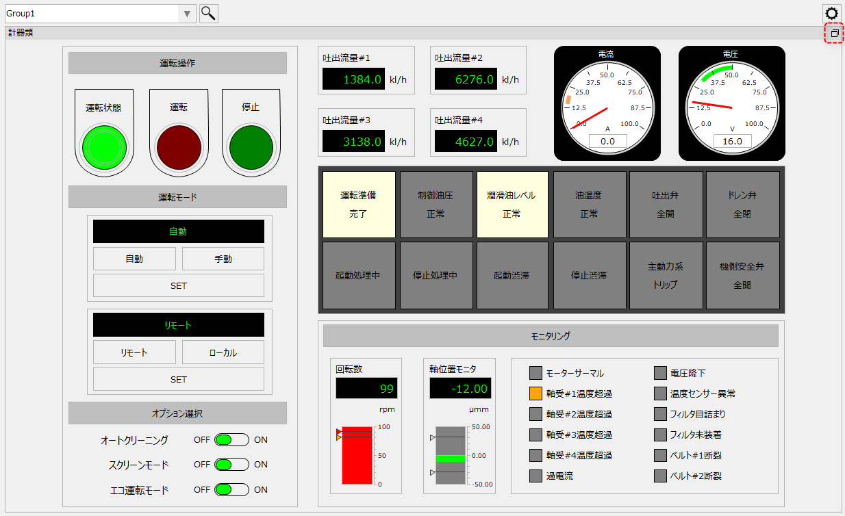Click the 過電流 alarm indicator
Screen dimensions: 845x516
(535, 476)
